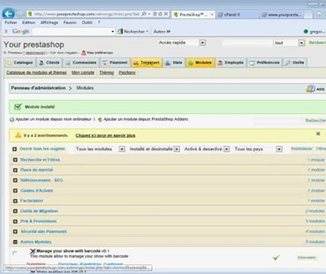Open the Employés admin tab

tap(231, 63)
